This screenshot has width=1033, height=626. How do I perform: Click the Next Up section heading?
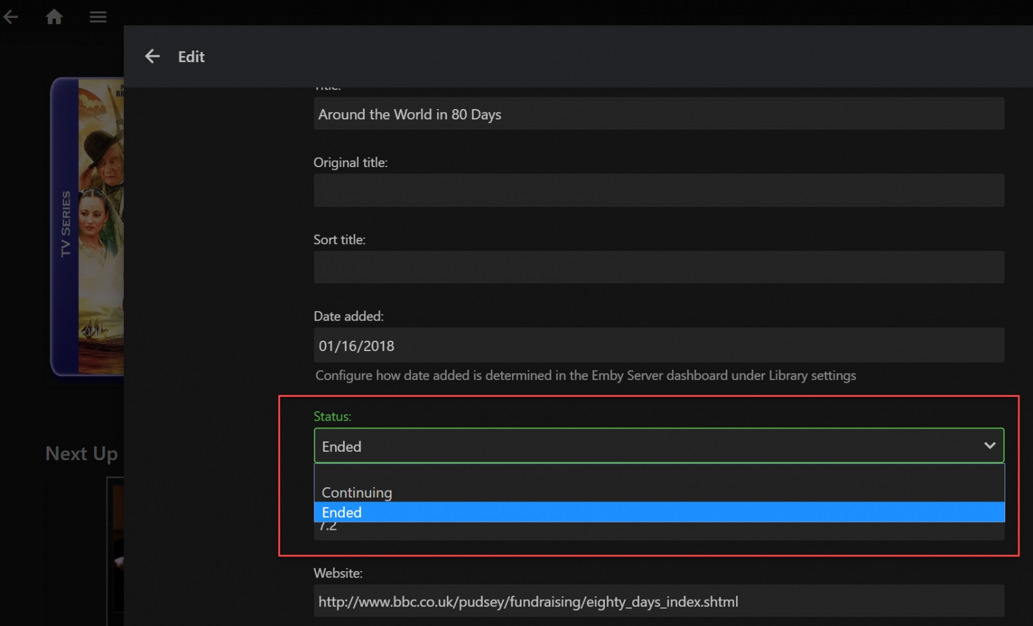(81, 454)
